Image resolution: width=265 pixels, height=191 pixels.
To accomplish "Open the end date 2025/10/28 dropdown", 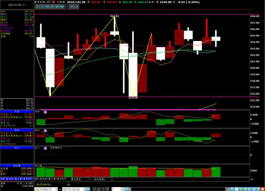I will 84,189.
